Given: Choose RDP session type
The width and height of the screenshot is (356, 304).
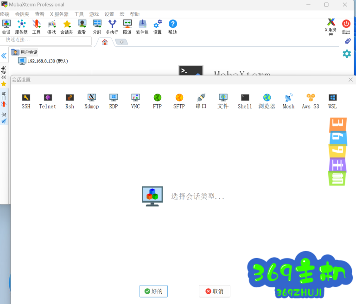Looking at the screenshot, I should [x=114, y=101].
